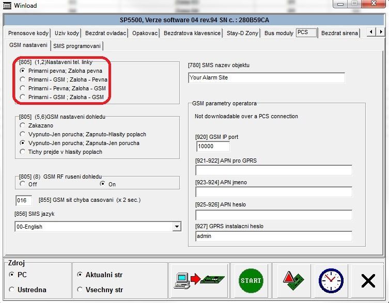Select the 'Vsechny str' option
389x303 pixels.
[80, 290]
